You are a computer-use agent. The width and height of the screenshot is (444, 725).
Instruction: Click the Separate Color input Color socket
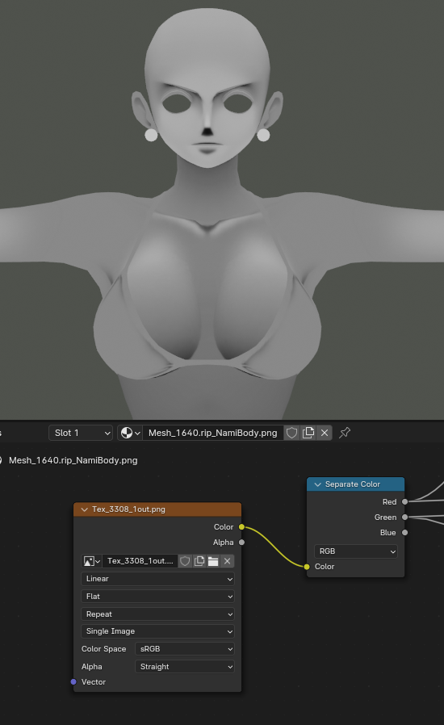(x=307, y=567)
